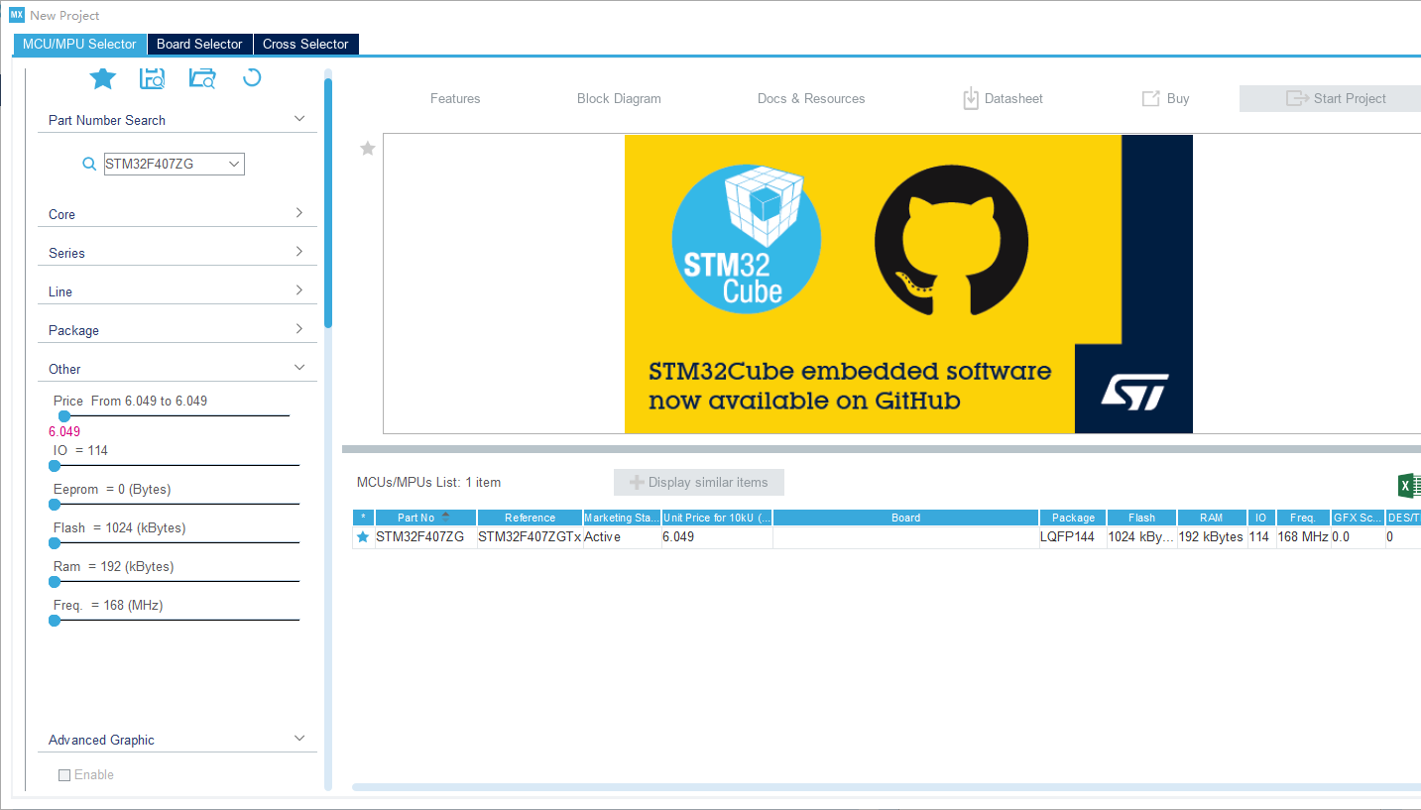Click the RAM column header
Screen dimensions: 1421x810
click(x=1211, y=518)
